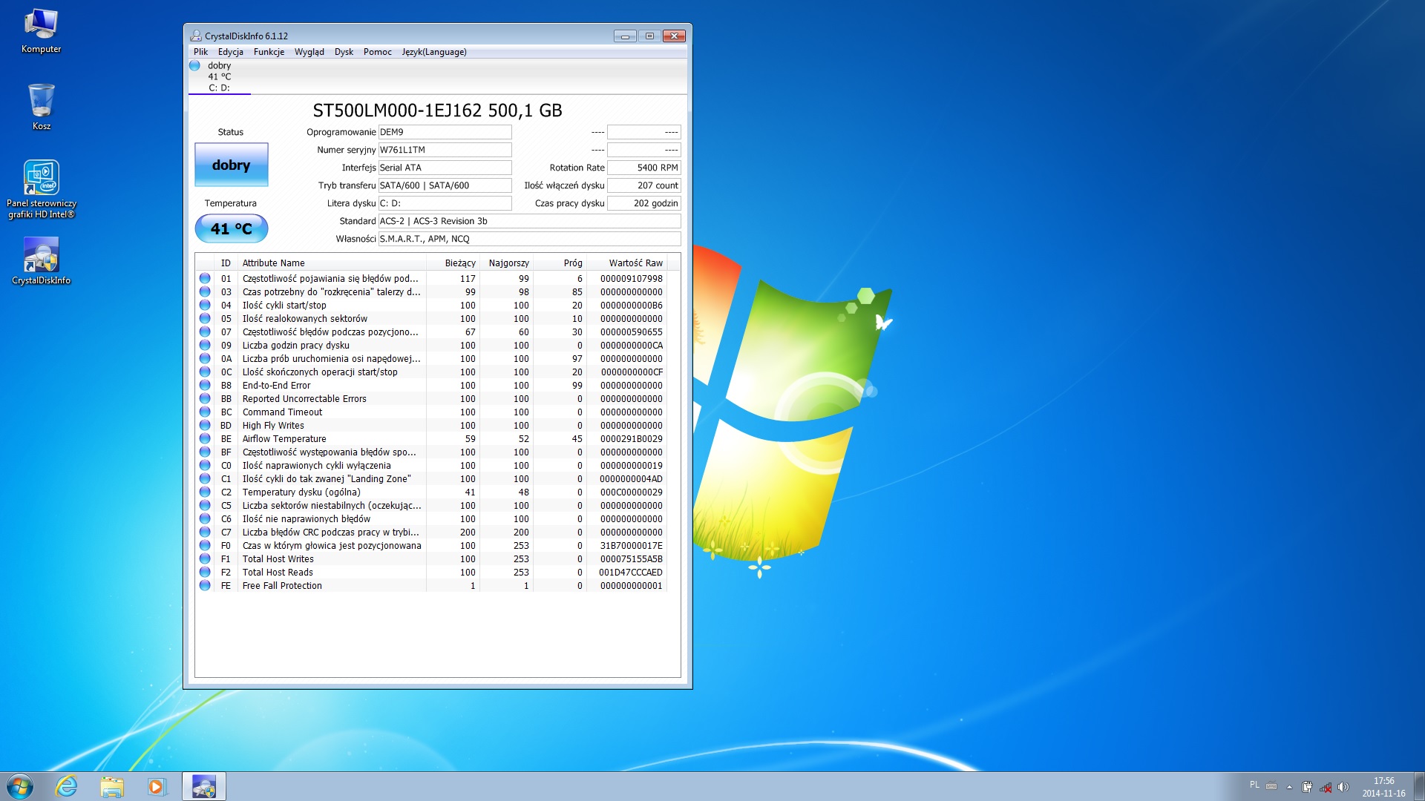Open the Funkcje menu
Screen dimensions: 1425x801
click(x=269, y=52)
